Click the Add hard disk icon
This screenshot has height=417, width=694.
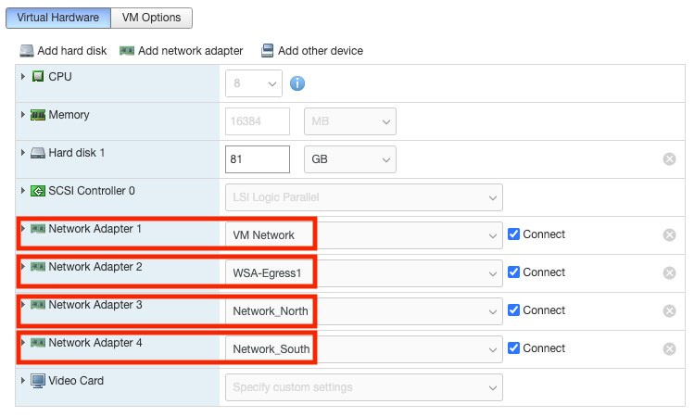click(27, 51)
